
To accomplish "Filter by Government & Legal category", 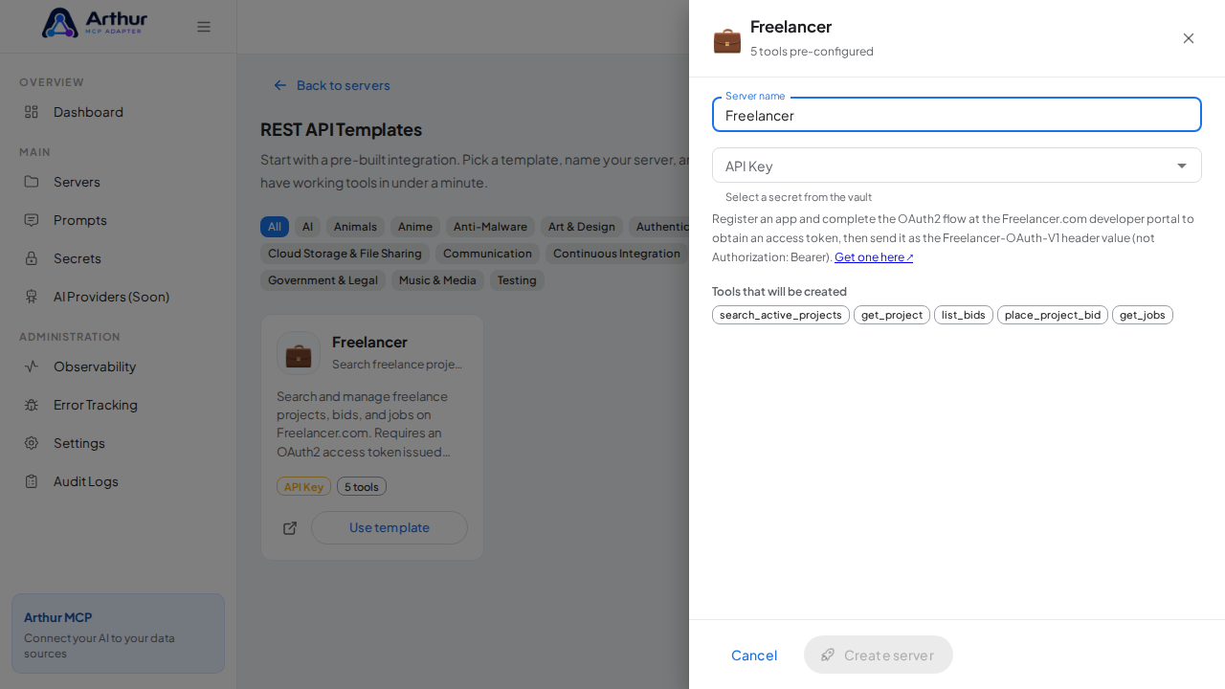I will (323, 280).
